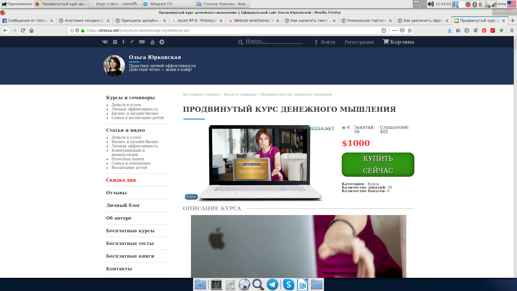Open the Firefox Downloads arrow icon
Screen dimensions: 517x291
[450, 30]
